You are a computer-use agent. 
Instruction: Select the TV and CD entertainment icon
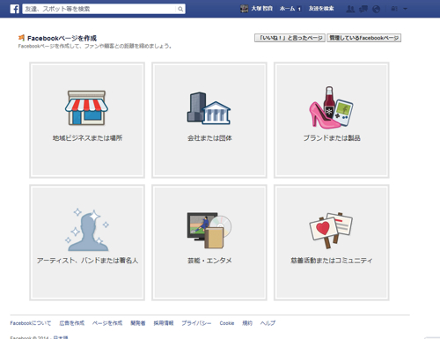pos(209,231)
